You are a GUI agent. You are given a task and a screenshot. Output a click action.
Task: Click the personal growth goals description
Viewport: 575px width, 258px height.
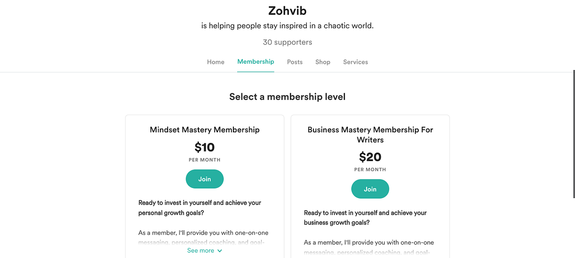point(200,208)
